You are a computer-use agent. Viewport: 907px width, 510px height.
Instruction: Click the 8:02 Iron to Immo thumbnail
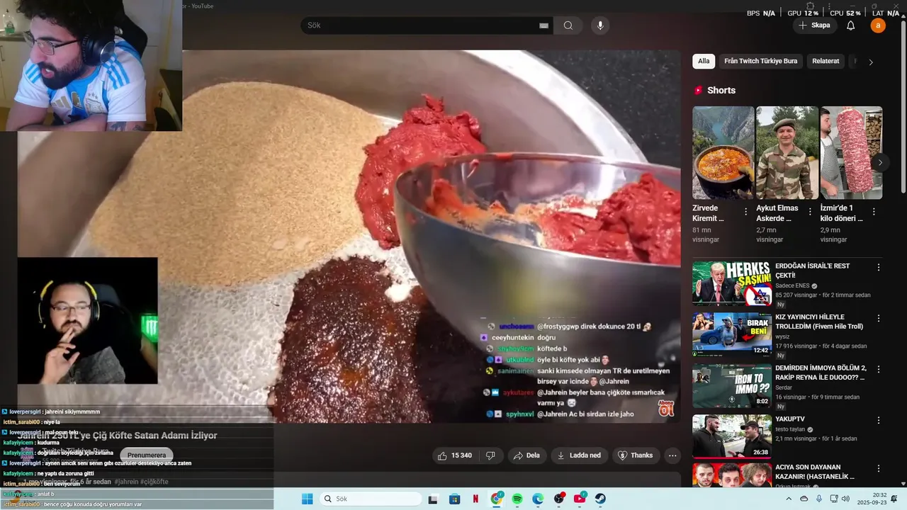click(x=732, y=385)
